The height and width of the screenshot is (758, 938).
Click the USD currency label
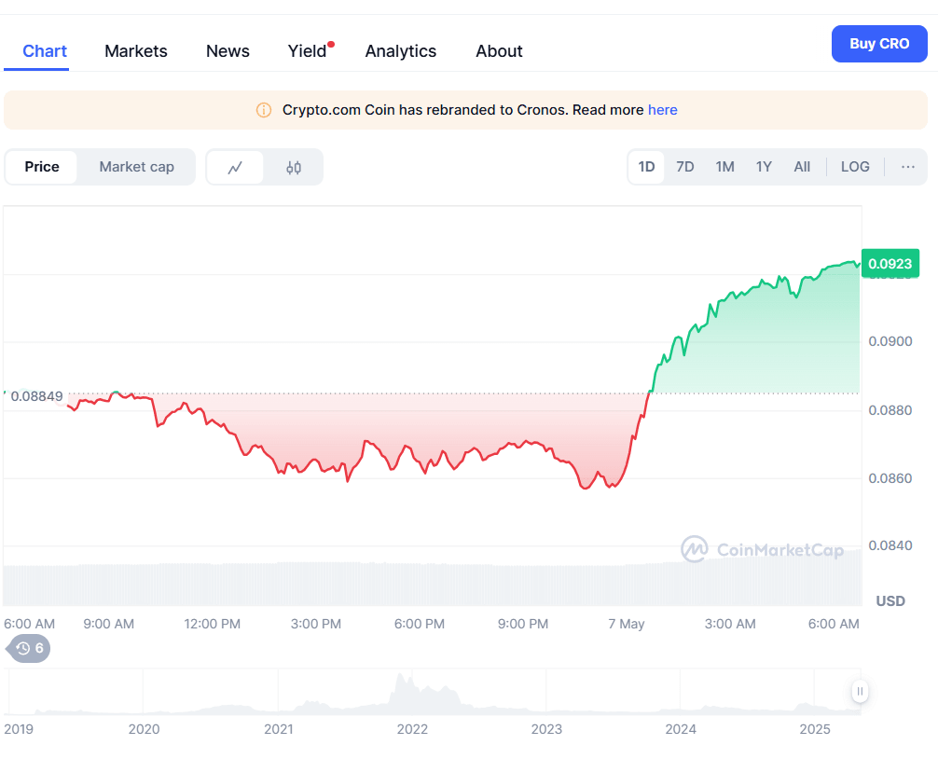coord(890,601)
